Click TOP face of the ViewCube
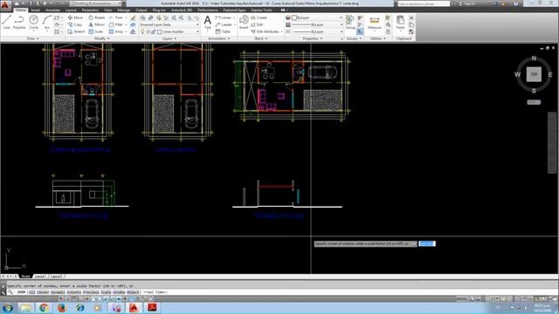Viewport: 559px width, 314px height. (534, 74)
